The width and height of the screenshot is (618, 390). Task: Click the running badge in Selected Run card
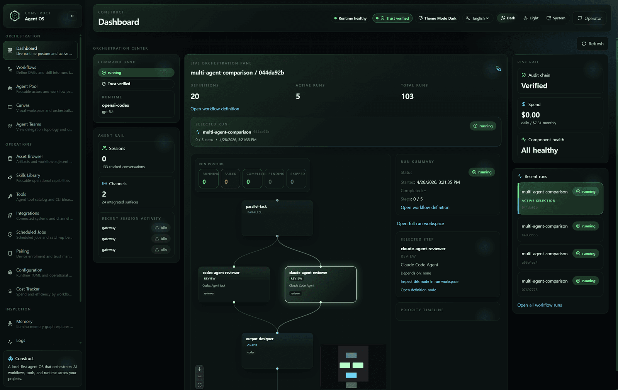(483, 126)
